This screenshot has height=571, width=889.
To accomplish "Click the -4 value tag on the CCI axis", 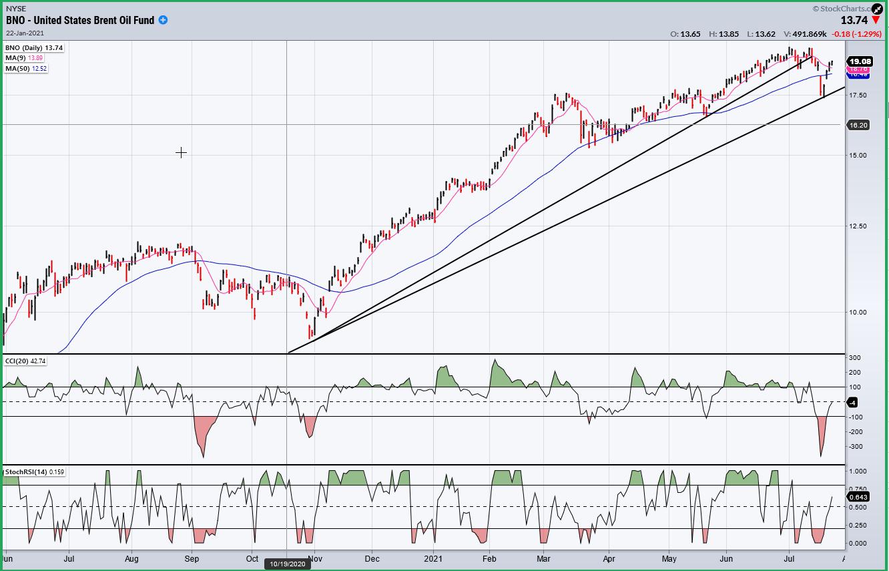I will coord(853,402).
